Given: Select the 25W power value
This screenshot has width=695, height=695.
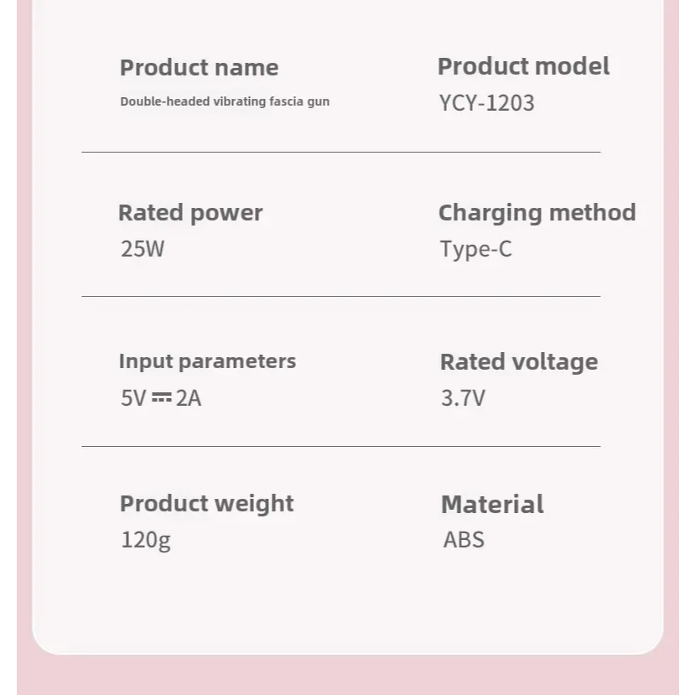Looking at the screenshot, I should (x=143, y=249).
